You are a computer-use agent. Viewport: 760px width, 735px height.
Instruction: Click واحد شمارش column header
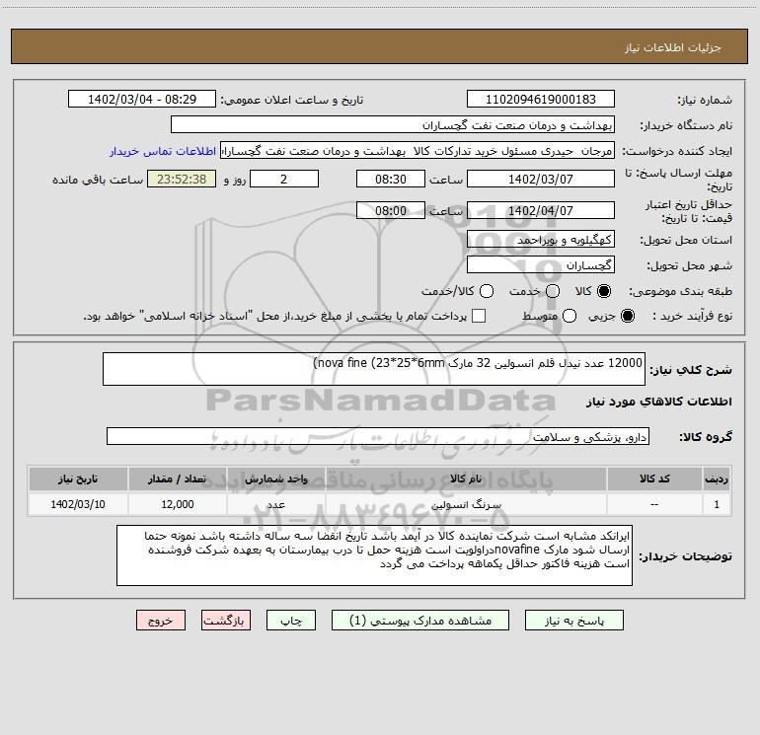(275, 478)
